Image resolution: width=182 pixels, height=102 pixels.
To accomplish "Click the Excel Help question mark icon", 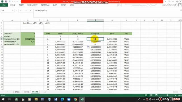I will [x=165, y=1].
